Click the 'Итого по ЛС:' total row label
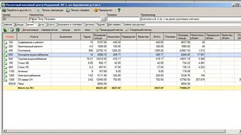The image size is (241, 135). point(26,88)
